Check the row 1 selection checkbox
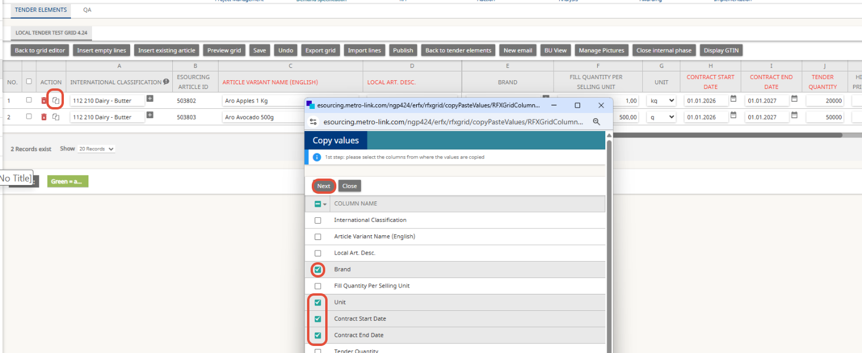 coord(29,100)
